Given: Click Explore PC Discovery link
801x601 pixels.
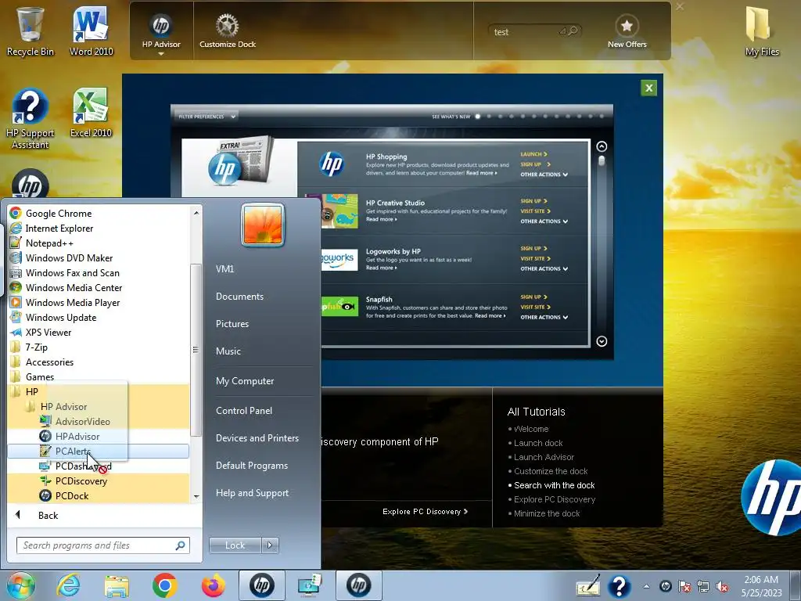Looking at the screenshot, I should 425,511.
